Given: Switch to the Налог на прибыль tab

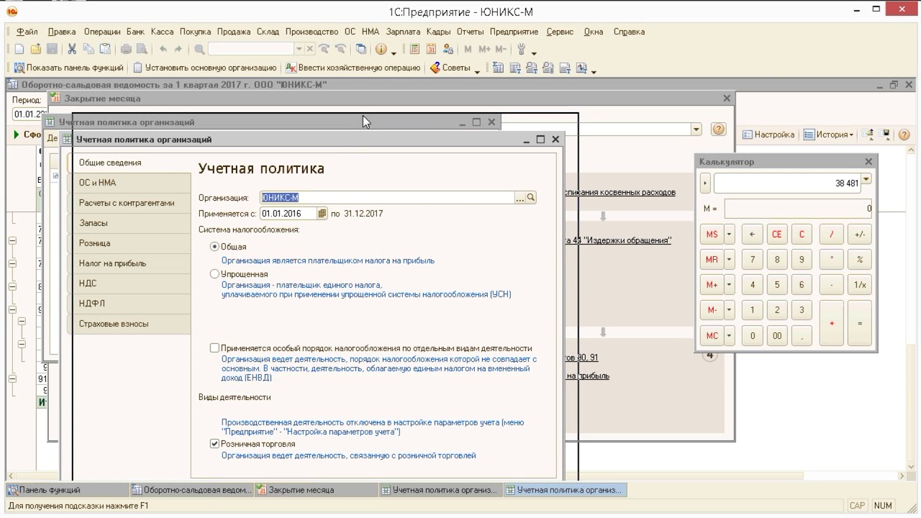Looking at the screenshot, I should 130,263.
